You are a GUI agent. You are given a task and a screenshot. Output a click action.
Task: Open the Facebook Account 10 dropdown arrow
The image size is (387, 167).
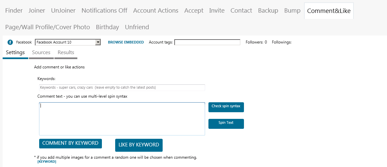tap(98, 42)
